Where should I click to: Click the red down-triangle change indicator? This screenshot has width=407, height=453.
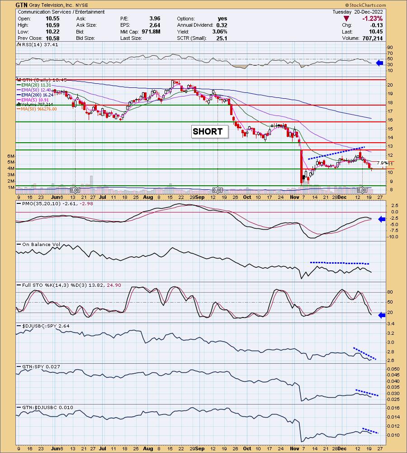[x=346, y=19]
